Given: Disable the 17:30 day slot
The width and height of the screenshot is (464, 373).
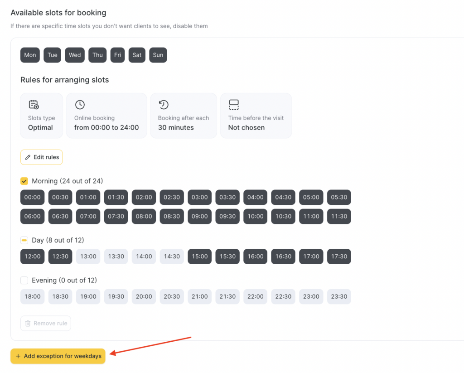Looking at the screenshot, I should point(339,257).
